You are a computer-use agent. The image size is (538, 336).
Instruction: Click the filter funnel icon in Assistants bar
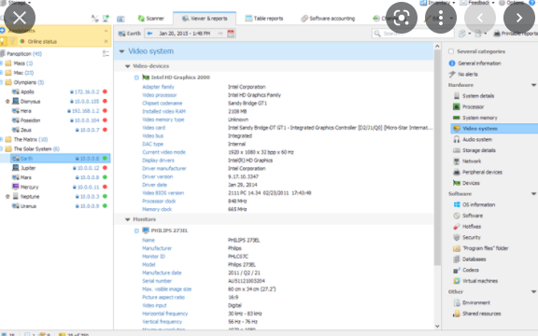(12, 41)
